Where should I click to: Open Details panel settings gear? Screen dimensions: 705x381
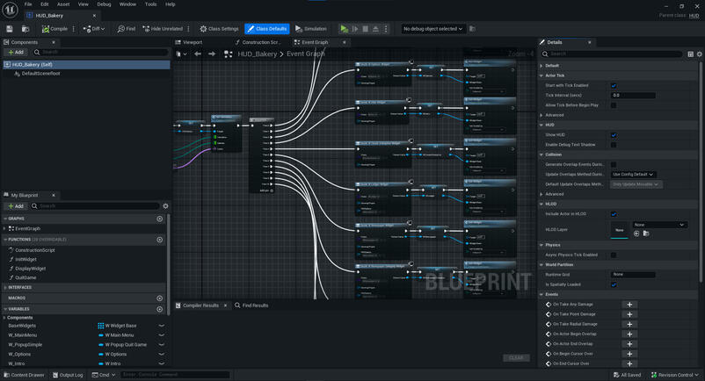[x=699, y=54]
